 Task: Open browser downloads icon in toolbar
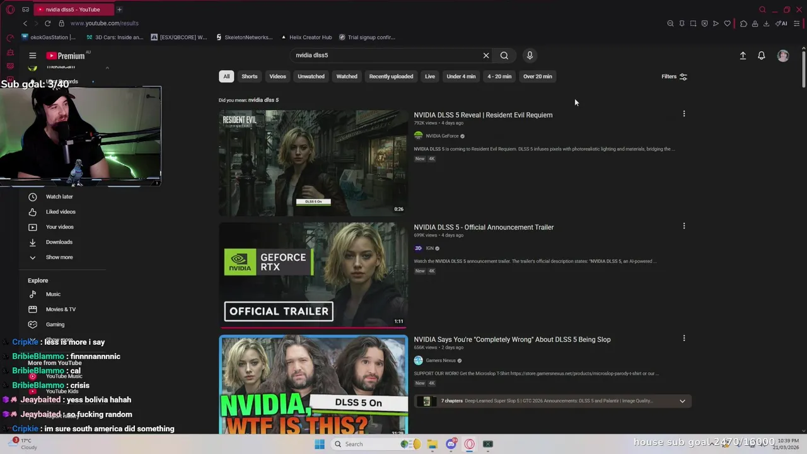point(766,23)
